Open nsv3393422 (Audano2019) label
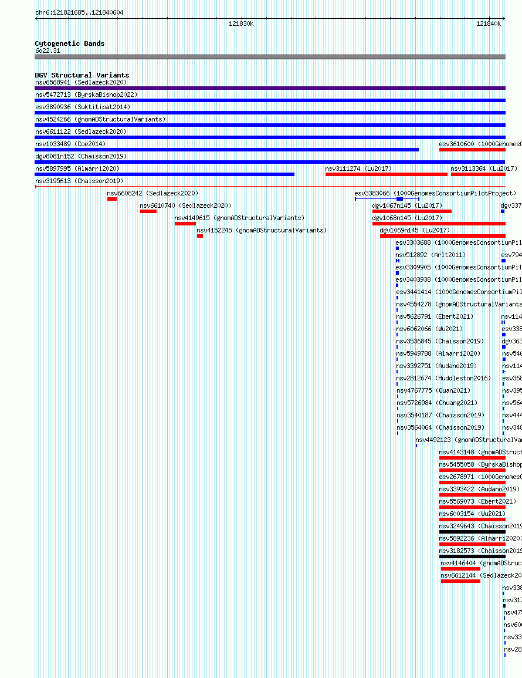The height and width of the screenshot is (678, 522). [x=480, y=489]
